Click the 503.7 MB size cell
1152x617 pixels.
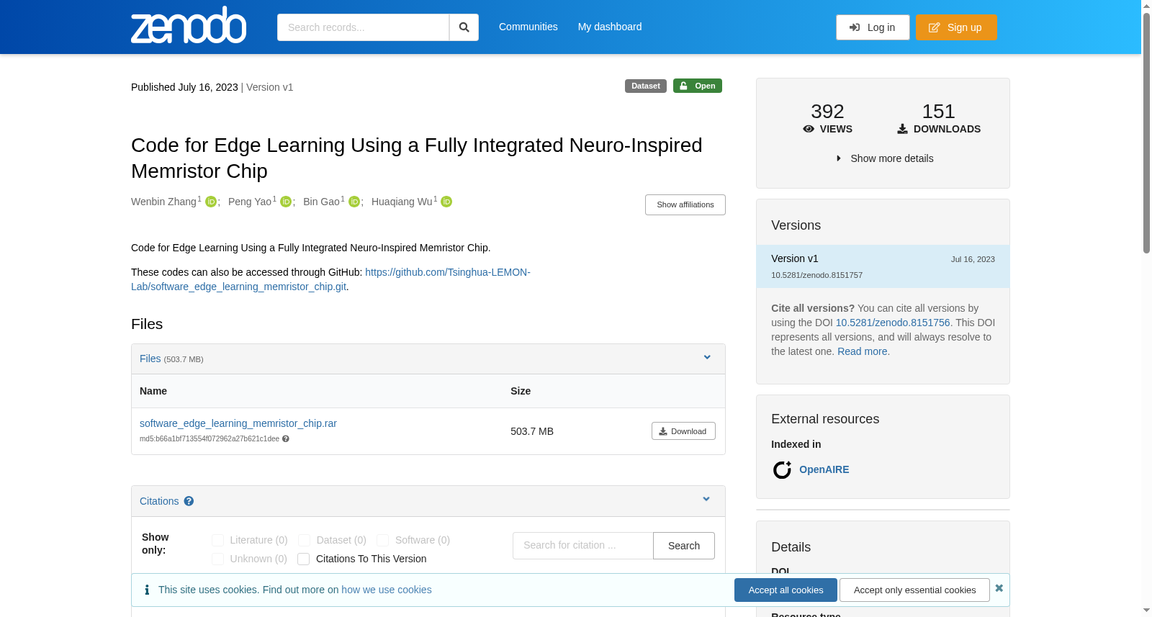coord(532,431)
